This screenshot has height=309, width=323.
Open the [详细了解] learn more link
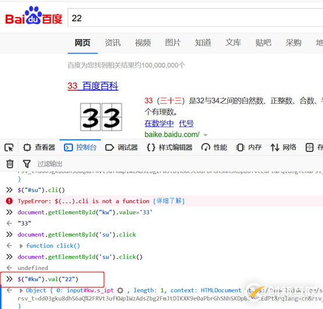point(169,201)
